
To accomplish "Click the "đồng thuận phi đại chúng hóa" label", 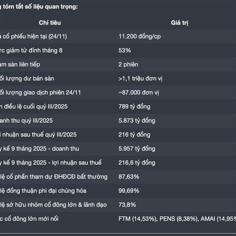I will point(42,191).
